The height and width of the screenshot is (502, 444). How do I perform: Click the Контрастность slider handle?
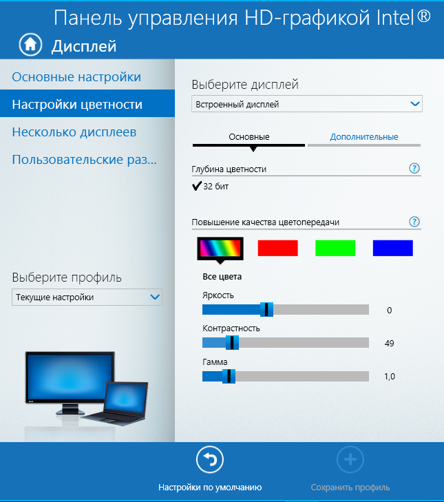[232, 343]
